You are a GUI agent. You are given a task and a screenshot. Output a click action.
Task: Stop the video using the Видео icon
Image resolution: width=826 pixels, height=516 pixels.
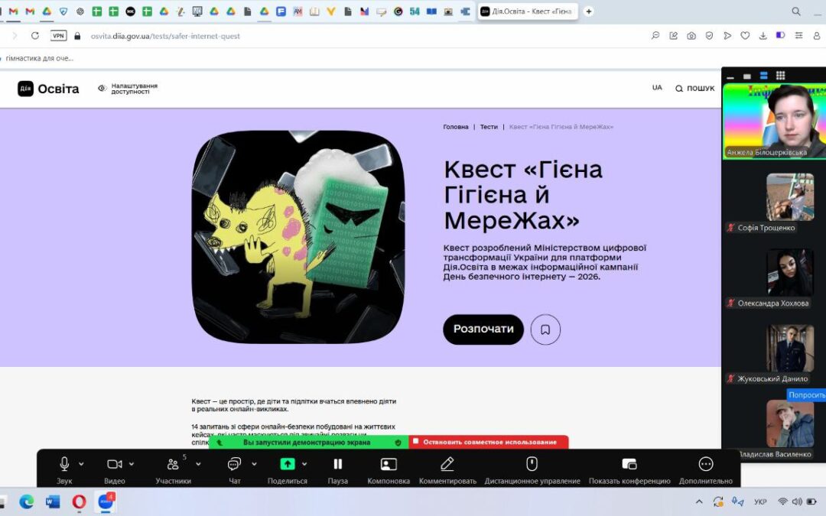coord(113,463)
